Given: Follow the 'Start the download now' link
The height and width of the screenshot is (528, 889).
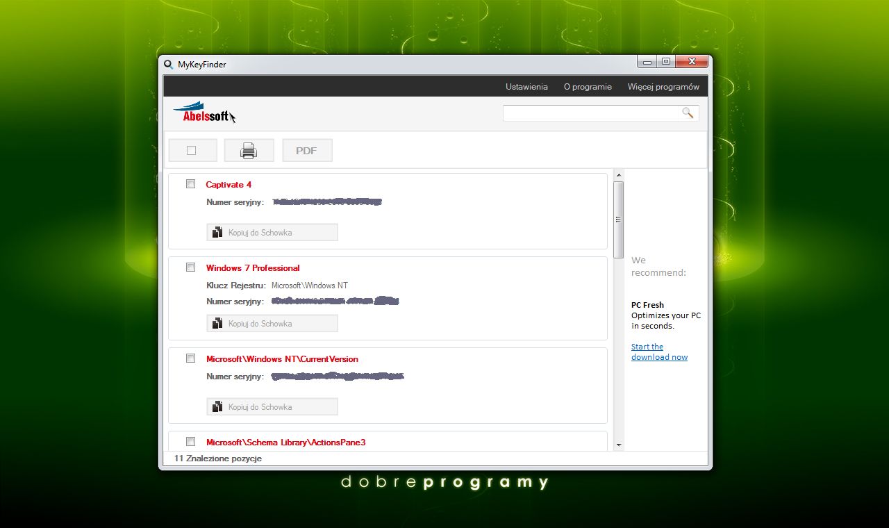Looking at the screenshot, I should (659, 352).
